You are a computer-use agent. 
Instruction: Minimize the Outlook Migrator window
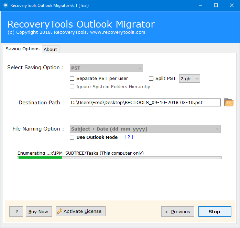pos(200,6)
